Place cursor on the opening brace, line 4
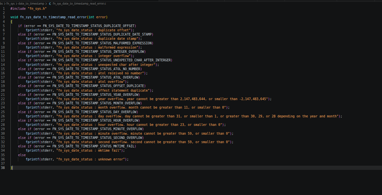 point(11,22)
